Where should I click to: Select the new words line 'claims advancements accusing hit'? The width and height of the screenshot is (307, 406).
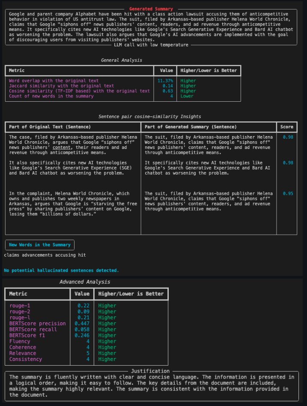coord(45,255)
